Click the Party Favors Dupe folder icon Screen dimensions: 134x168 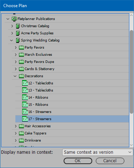pos(21,62)
